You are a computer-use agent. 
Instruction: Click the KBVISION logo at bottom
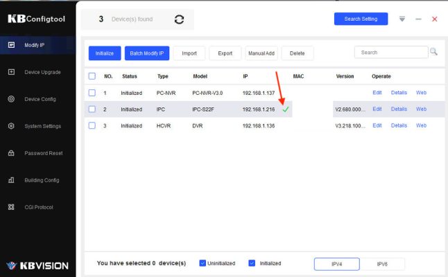coord(37,266)
